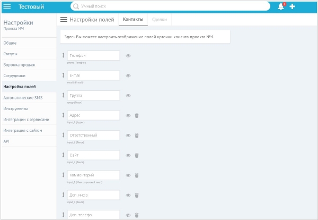Toggle the menu icon beside Настройки полей

tap(64, 20)
